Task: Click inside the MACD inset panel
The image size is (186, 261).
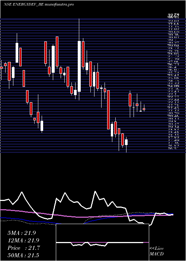Action: (x=102, y=242)
